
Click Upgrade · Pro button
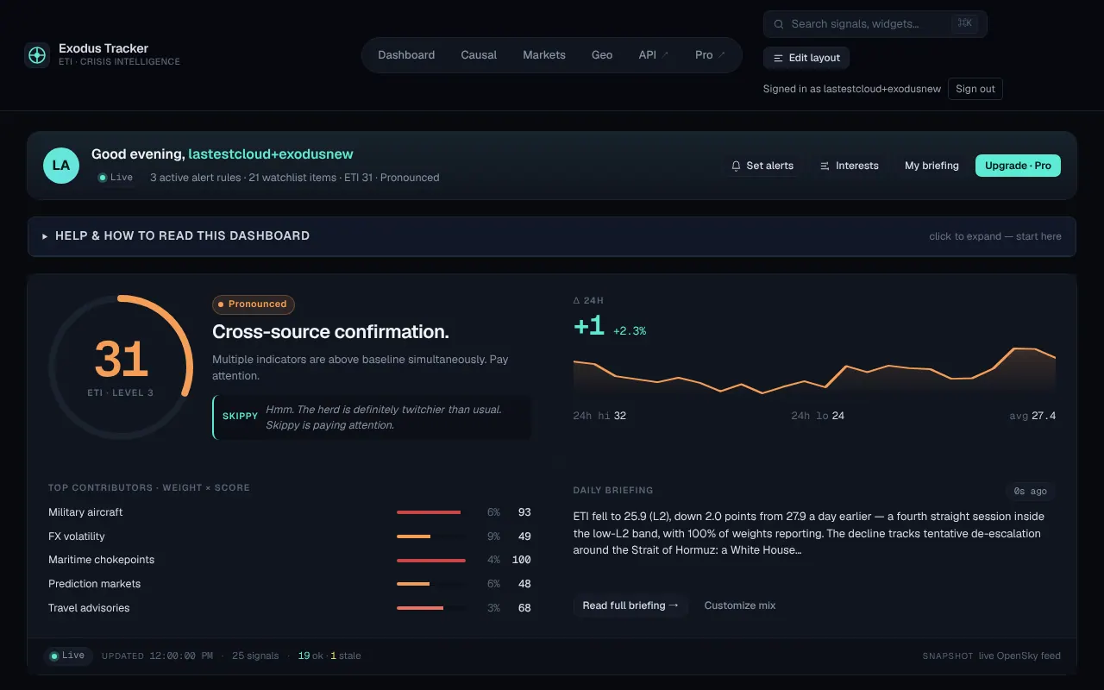click(x=1018, y=166)
